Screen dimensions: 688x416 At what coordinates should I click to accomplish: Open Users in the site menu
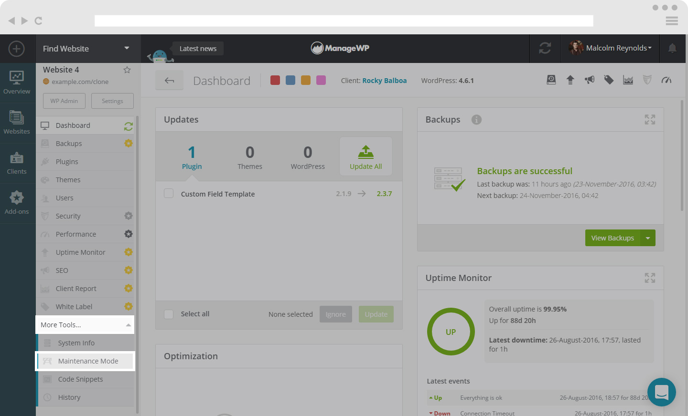85,198
